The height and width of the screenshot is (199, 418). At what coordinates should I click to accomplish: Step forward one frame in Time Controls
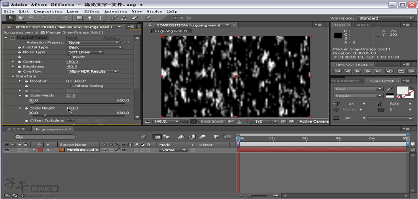[x=368, y=71]
